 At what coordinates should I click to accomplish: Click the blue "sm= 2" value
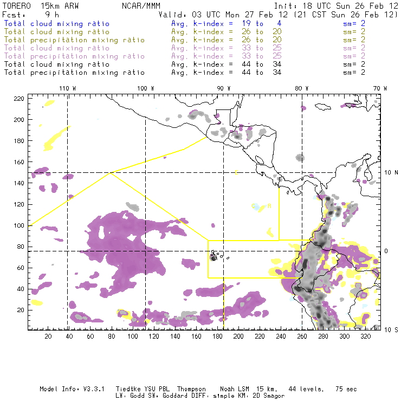click(x=354, y=23)
